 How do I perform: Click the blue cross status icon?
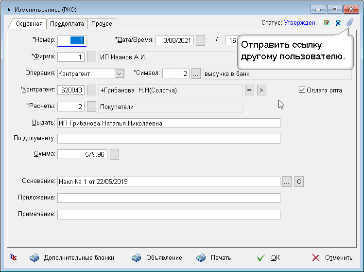(x=338, y=23)
